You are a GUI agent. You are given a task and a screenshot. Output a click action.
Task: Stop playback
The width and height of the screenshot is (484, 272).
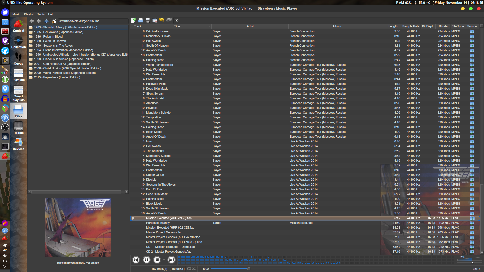[157, 260]
